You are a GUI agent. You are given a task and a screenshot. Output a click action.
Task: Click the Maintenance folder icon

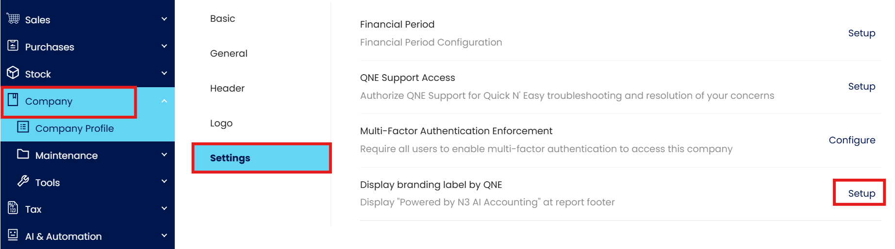pos(23,155)
